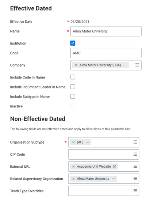
Task: Remove Alma Mater University (USA) from Company
Action: 76,65
